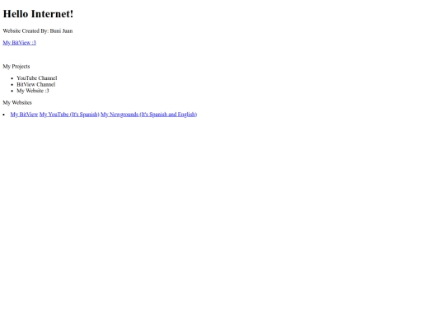Click the bullet beside BitView Channel
Screen dimensions: 445x334
point(12,85)
